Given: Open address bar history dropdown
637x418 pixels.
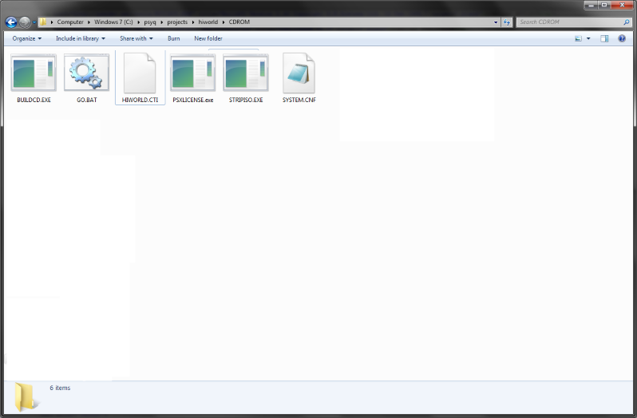Looking at the screenshot, I should 496,22.
